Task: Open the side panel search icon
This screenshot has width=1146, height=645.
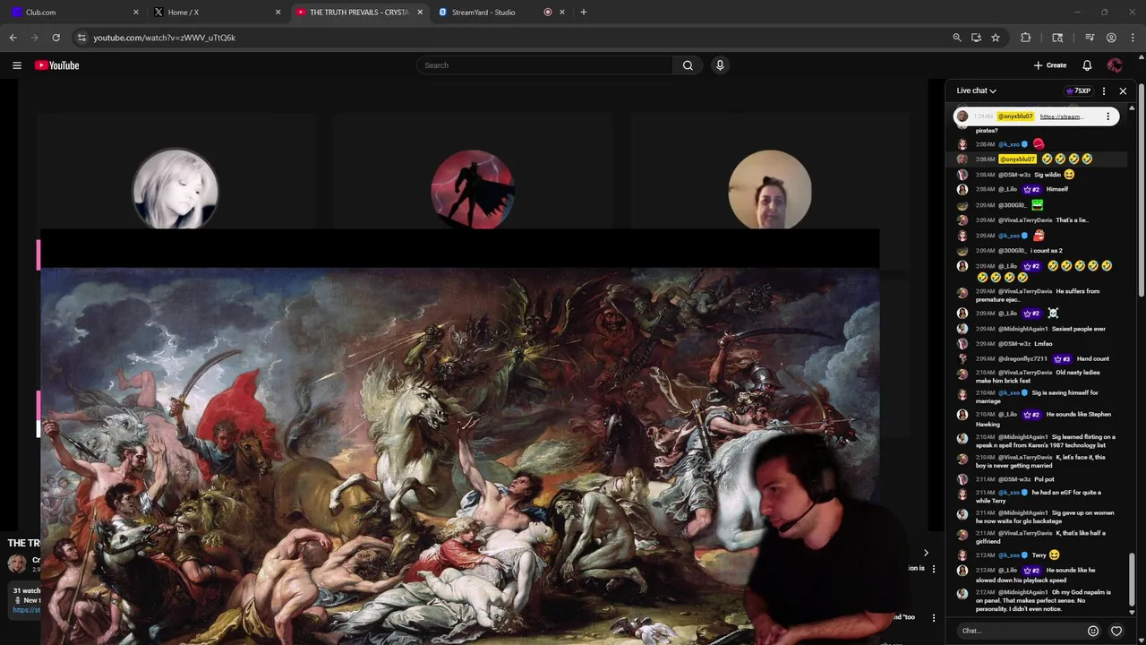Action: pyautogui.click(x=1057, y=38)
